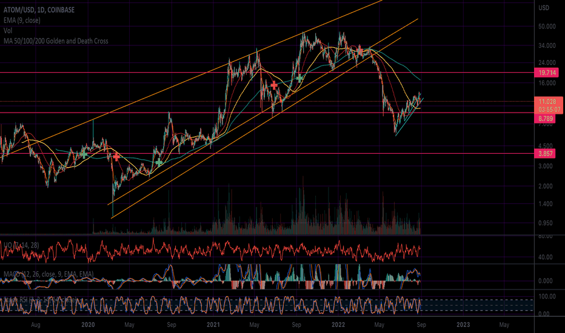This screenshot has width=565, height=333.
Task: Click the 50.000 tick on price axis
Action: tap(547, 26)
